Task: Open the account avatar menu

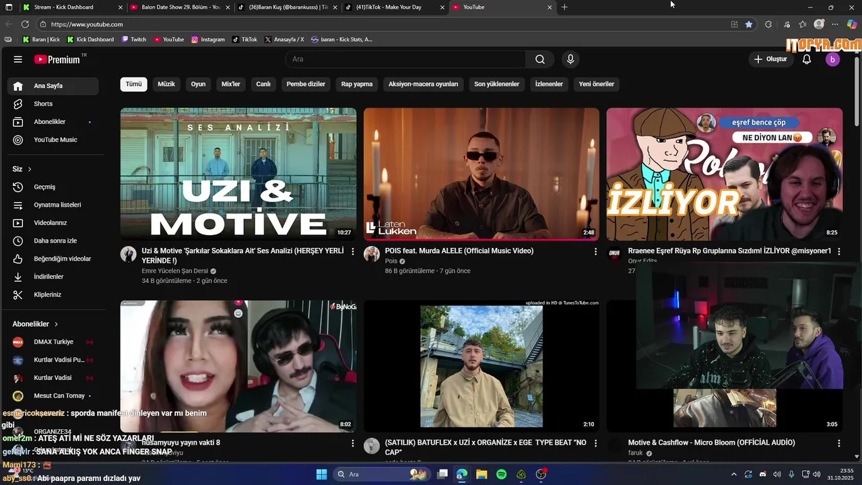Action: [x=833, y=59]
